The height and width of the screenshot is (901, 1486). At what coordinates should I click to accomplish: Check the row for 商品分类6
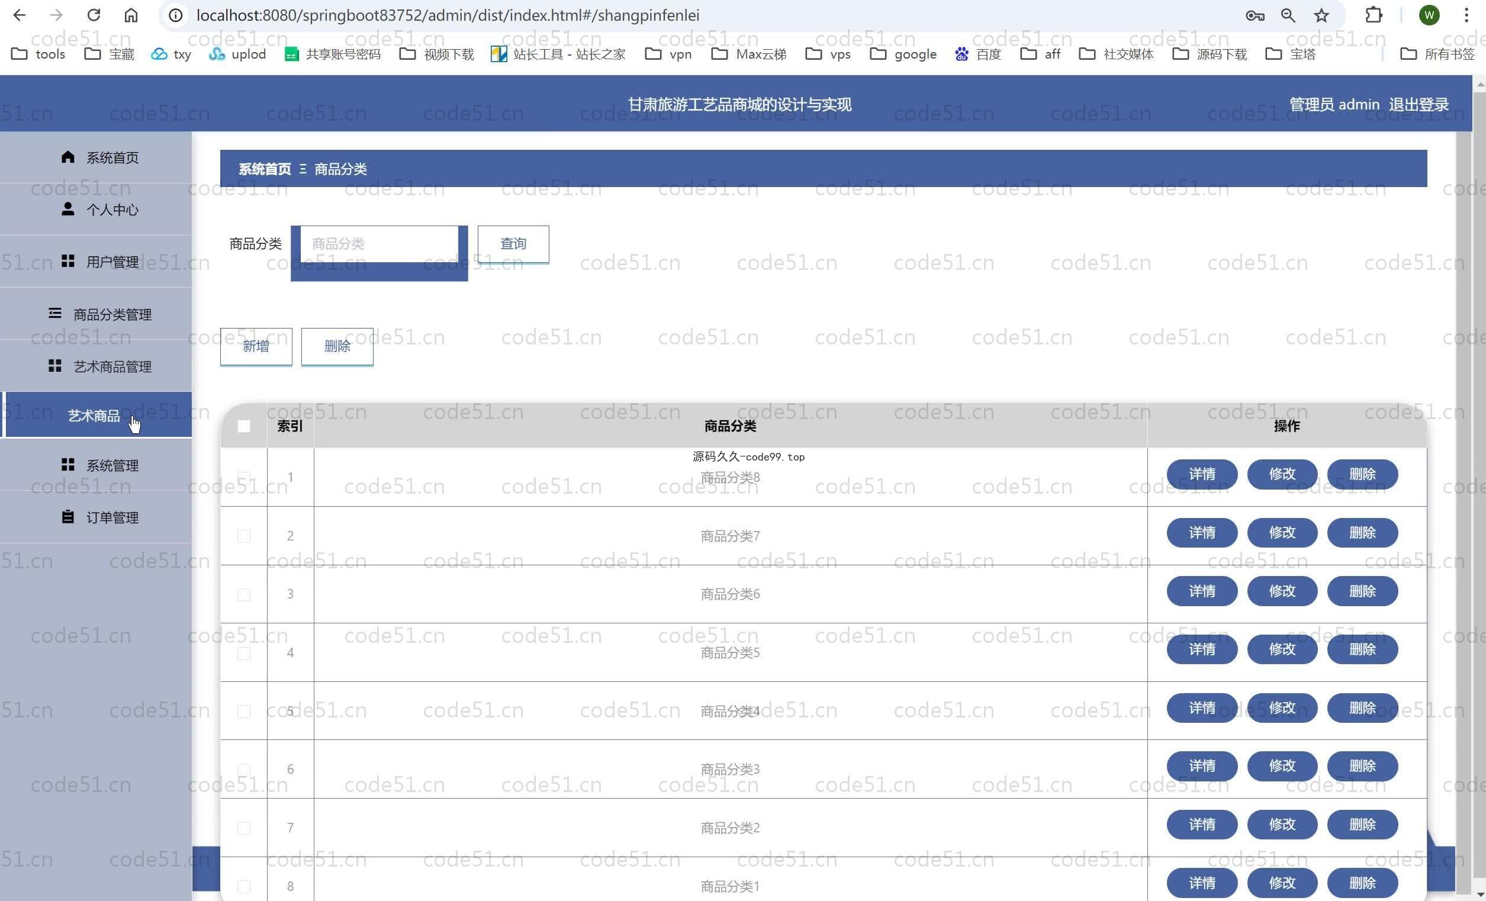(244, 594)
